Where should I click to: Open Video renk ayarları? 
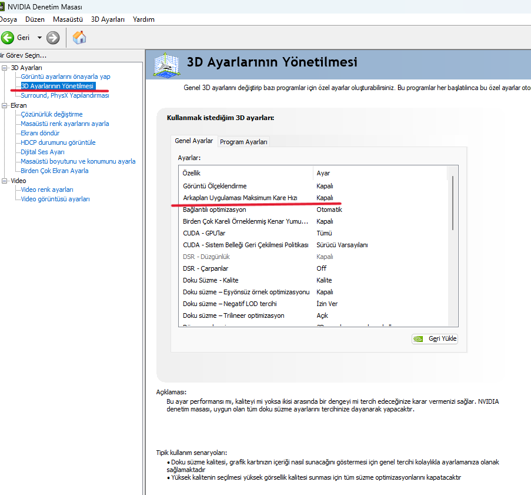click(x=47, y=190)
